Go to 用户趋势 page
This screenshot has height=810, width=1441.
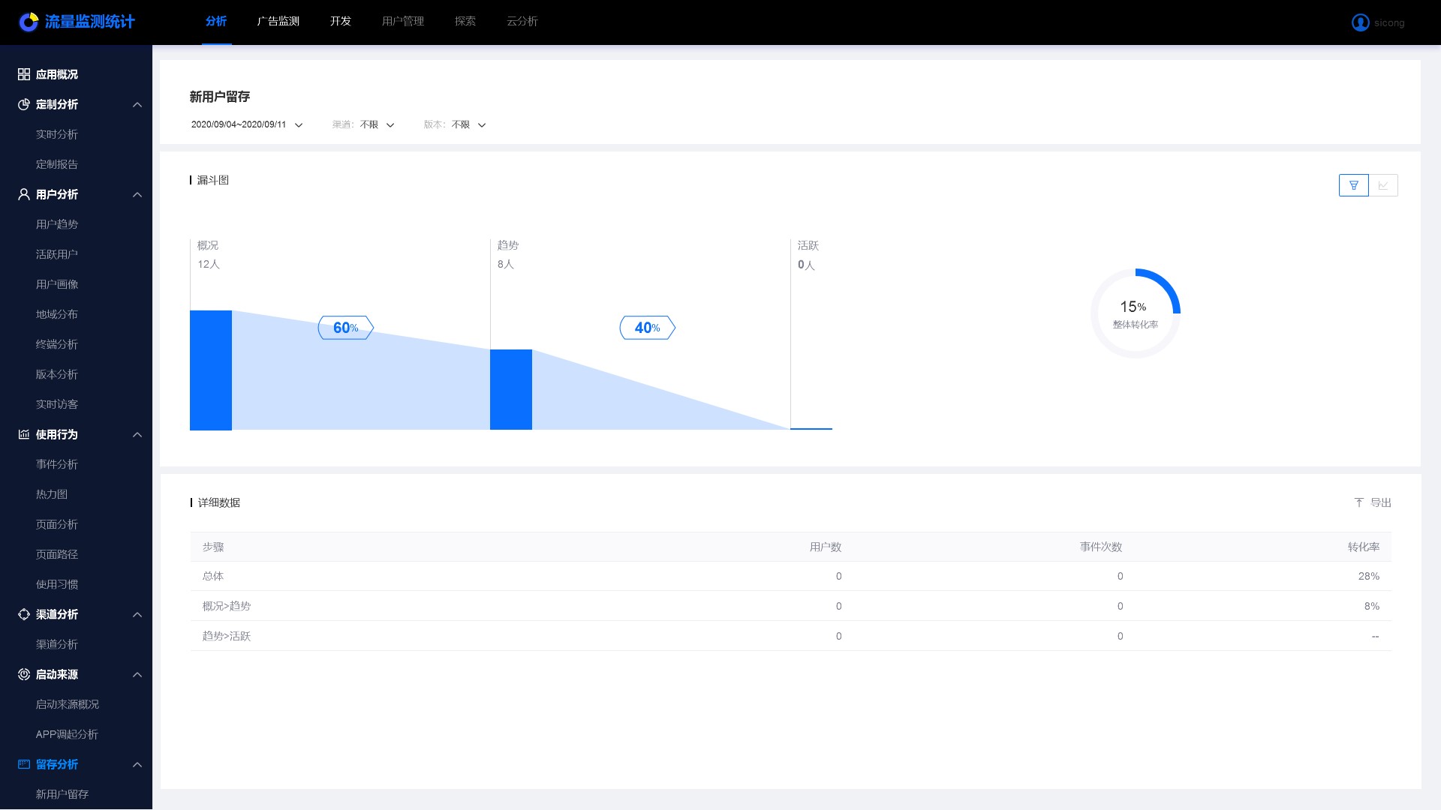[57, 224]
